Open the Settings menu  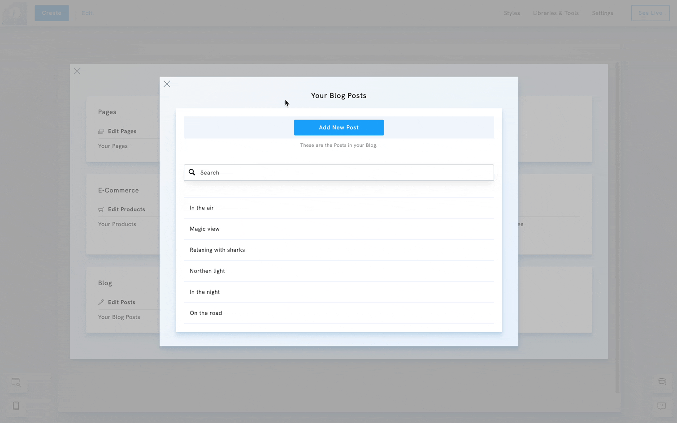pyautogui.click(x=602, y=13)
